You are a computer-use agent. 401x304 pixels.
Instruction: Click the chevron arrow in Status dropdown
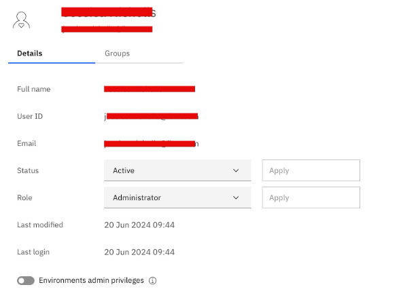pos(236,170)
